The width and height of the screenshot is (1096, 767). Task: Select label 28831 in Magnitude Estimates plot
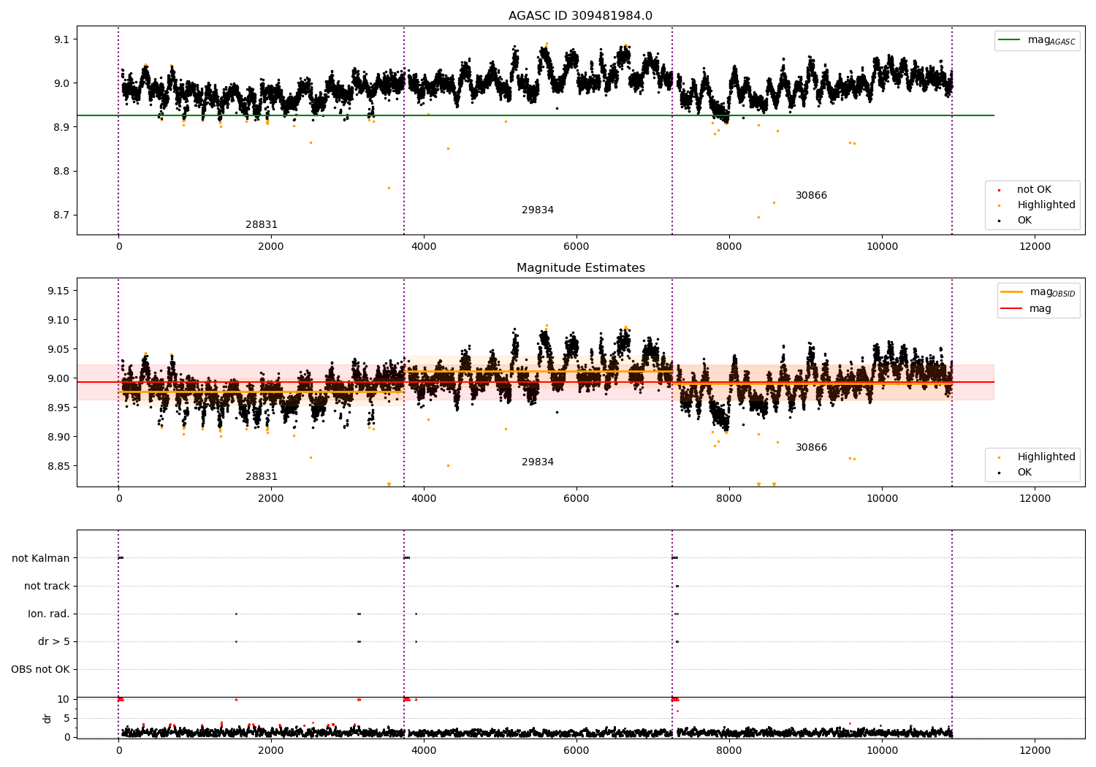pyautogui.click(x=262, y=477)
